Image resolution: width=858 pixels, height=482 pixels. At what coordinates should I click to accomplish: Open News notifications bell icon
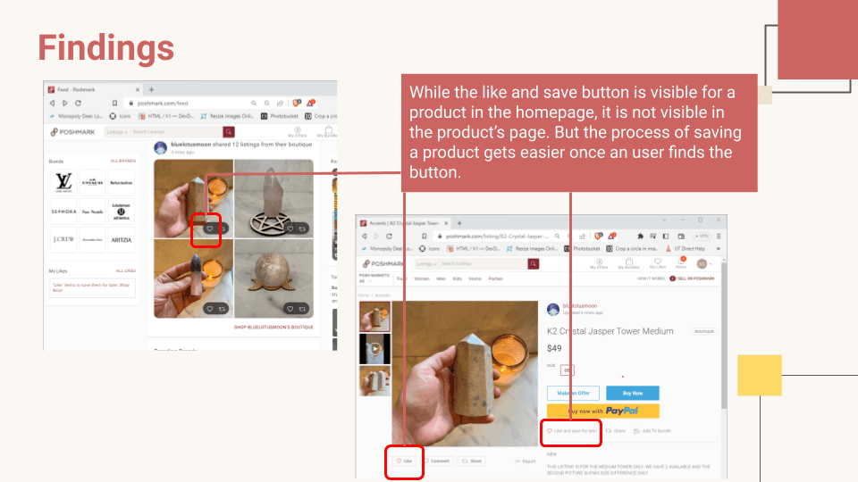(x=681, y=262)
